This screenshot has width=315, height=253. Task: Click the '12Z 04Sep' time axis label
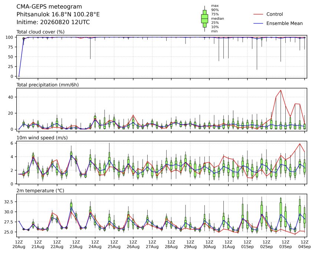(305, 244)
